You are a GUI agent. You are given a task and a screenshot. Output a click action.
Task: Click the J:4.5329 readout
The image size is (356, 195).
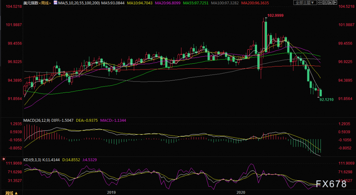click(x=89, y=160)
